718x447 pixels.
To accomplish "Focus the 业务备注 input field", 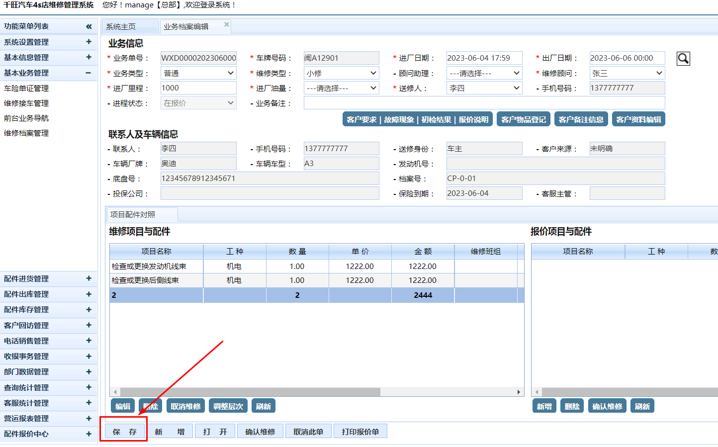I will [x=484, y=103].
